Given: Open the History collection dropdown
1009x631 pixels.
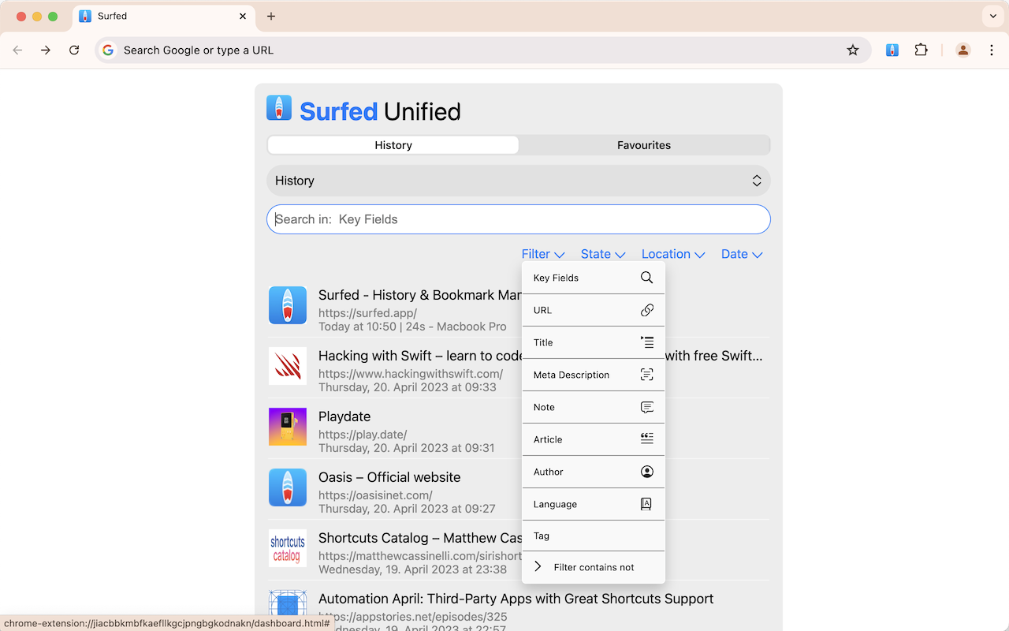Looking at the screenshot, I should pos(519,181).
